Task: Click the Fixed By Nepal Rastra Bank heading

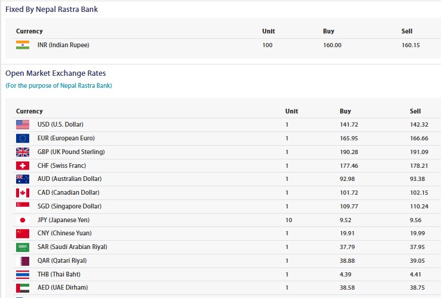Action: coord(51,10)
